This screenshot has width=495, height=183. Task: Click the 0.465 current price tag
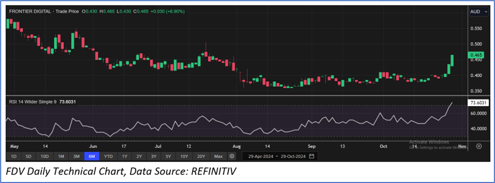tap(476, 55)
